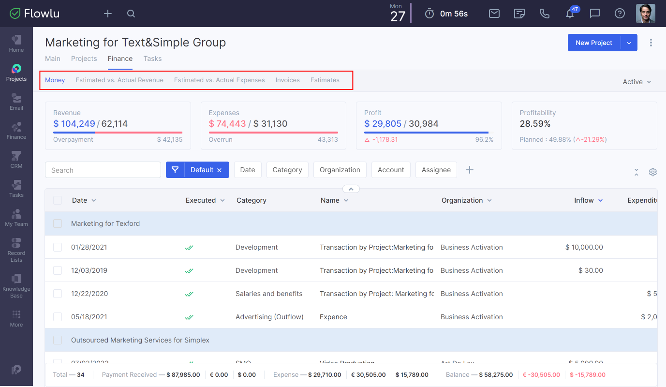666x387 pixels.
Task: Open the user avatar profile menu
Action: click(646, 14)
